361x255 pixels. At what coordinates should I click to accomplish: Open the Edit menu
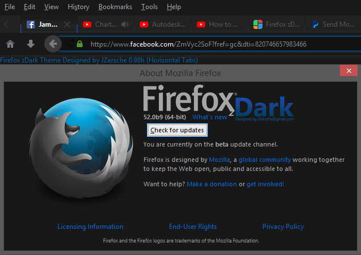tap(30, 7)
